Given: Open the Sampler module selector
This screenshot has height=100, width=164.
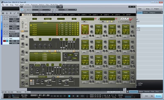Looking at the screenshot, I should (48, 19).
